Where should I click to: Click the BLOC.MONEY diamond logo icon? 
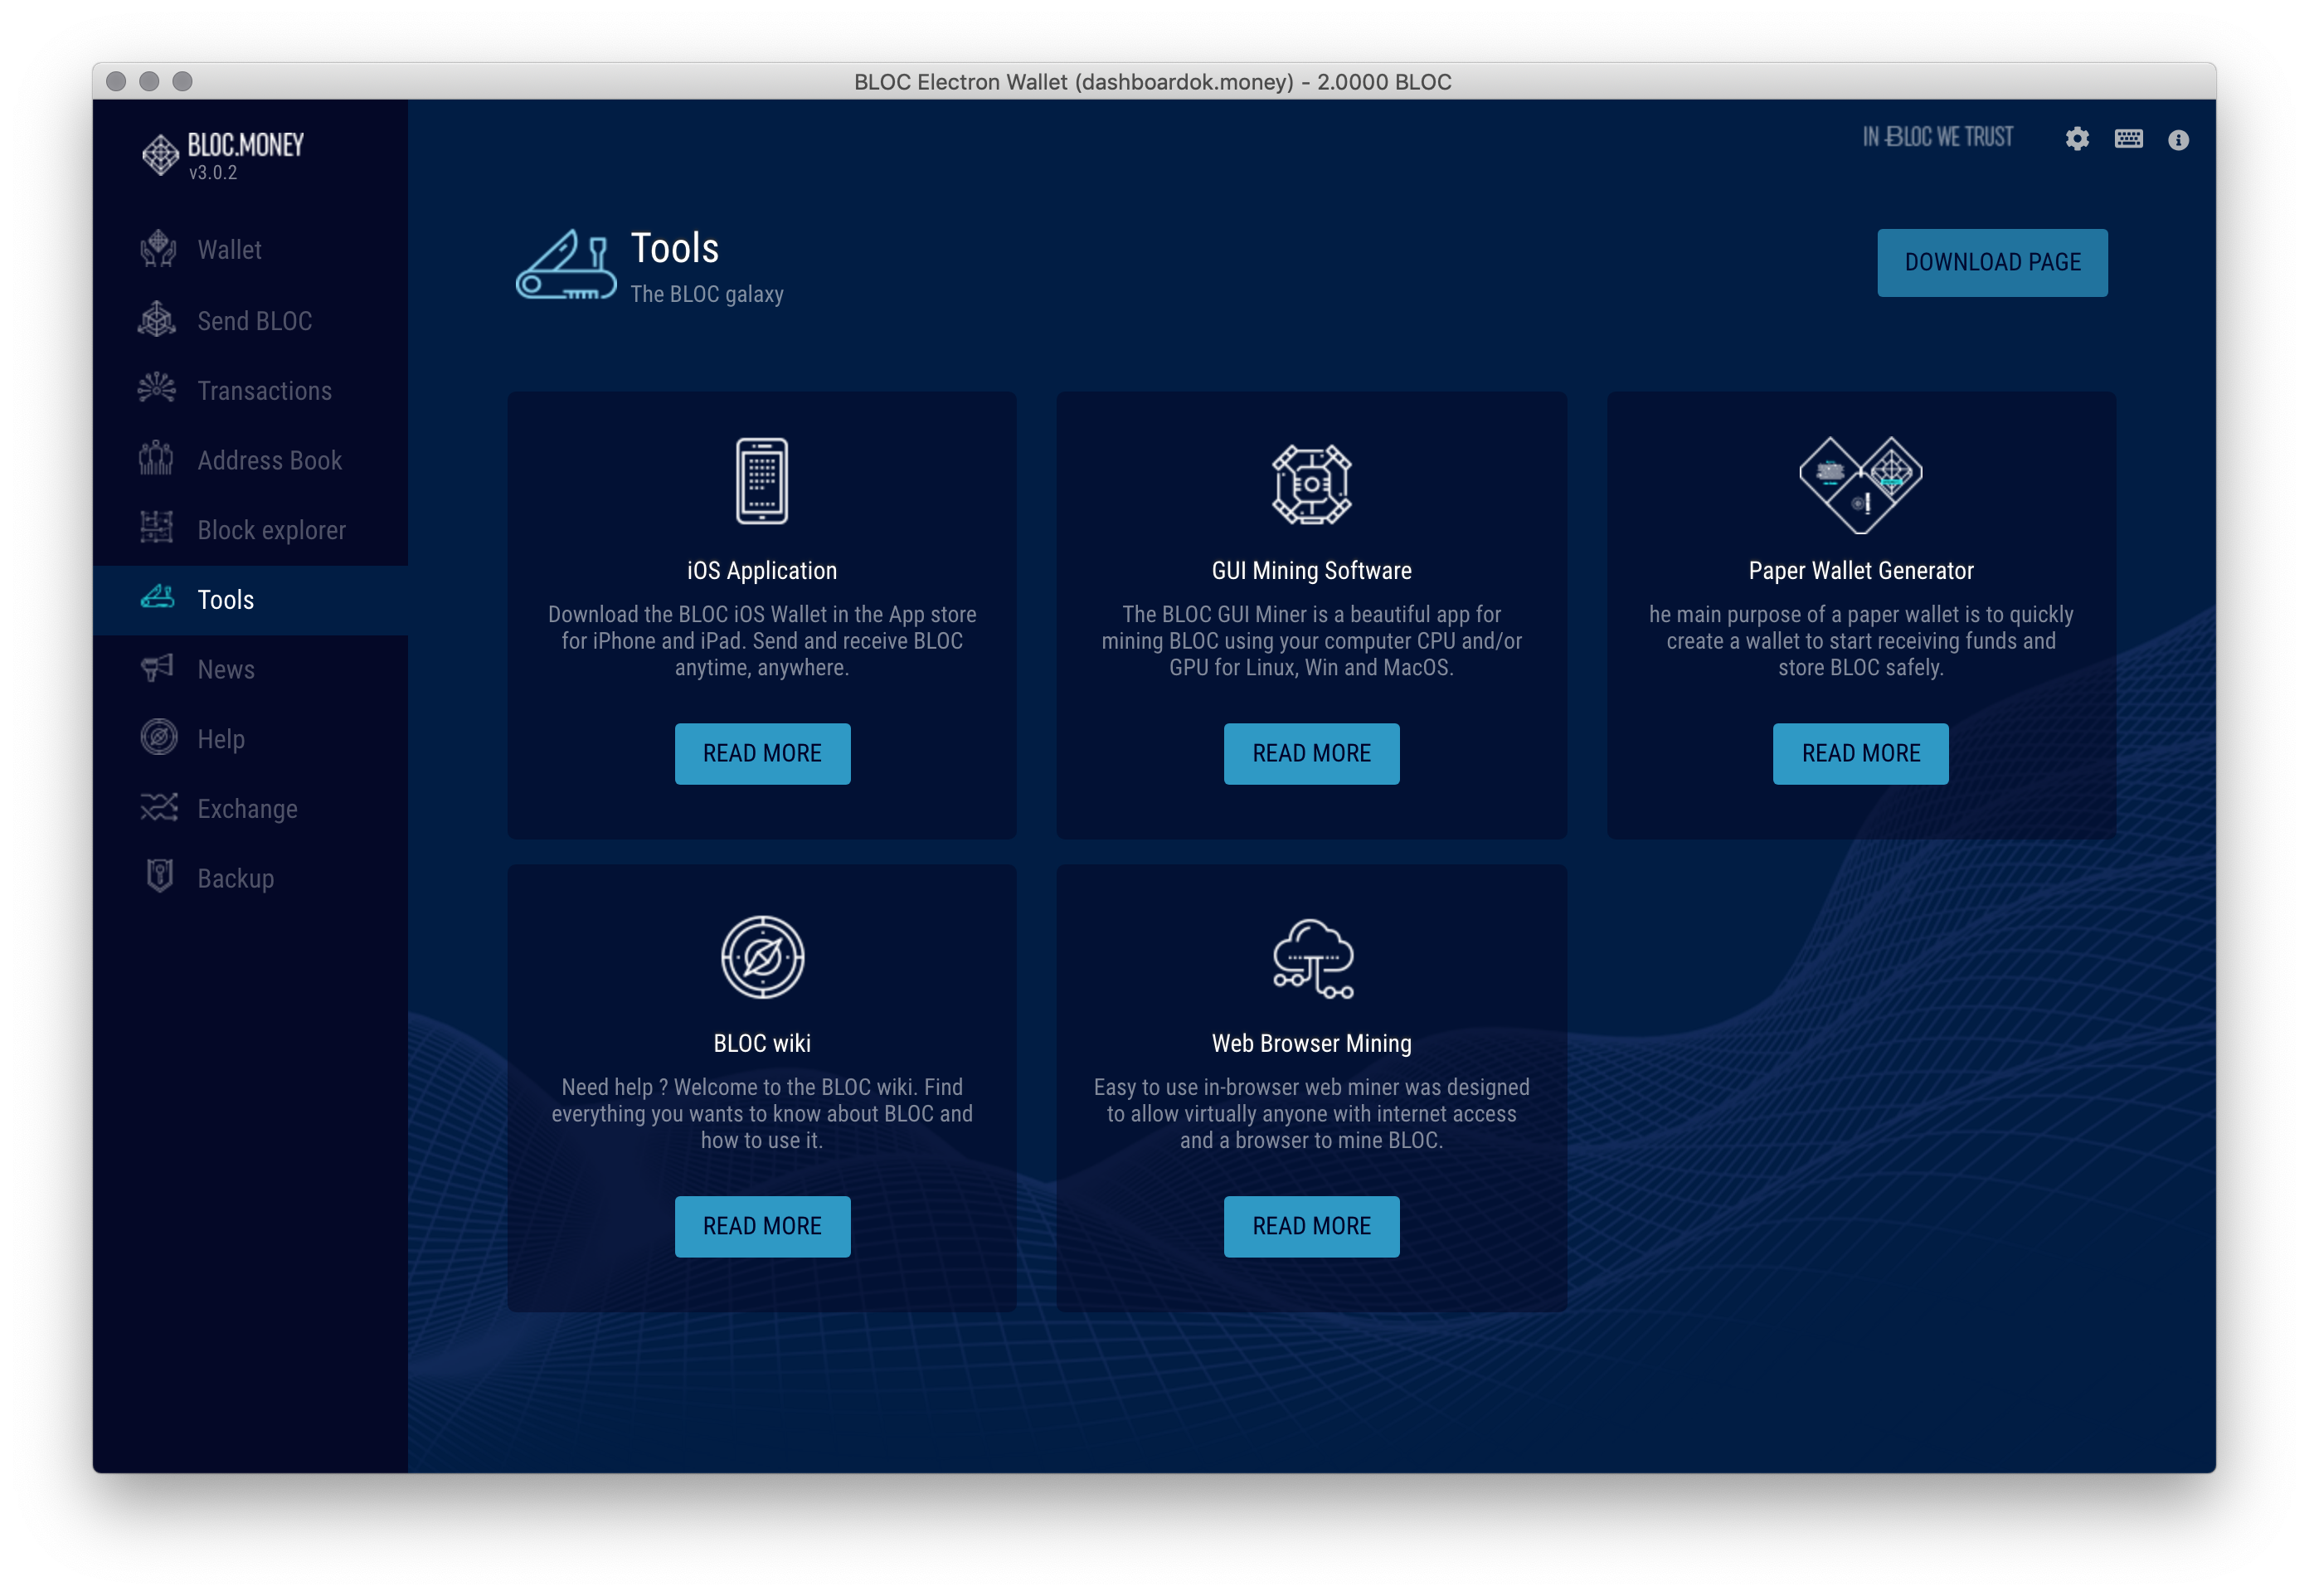click(x=160, y=155)
